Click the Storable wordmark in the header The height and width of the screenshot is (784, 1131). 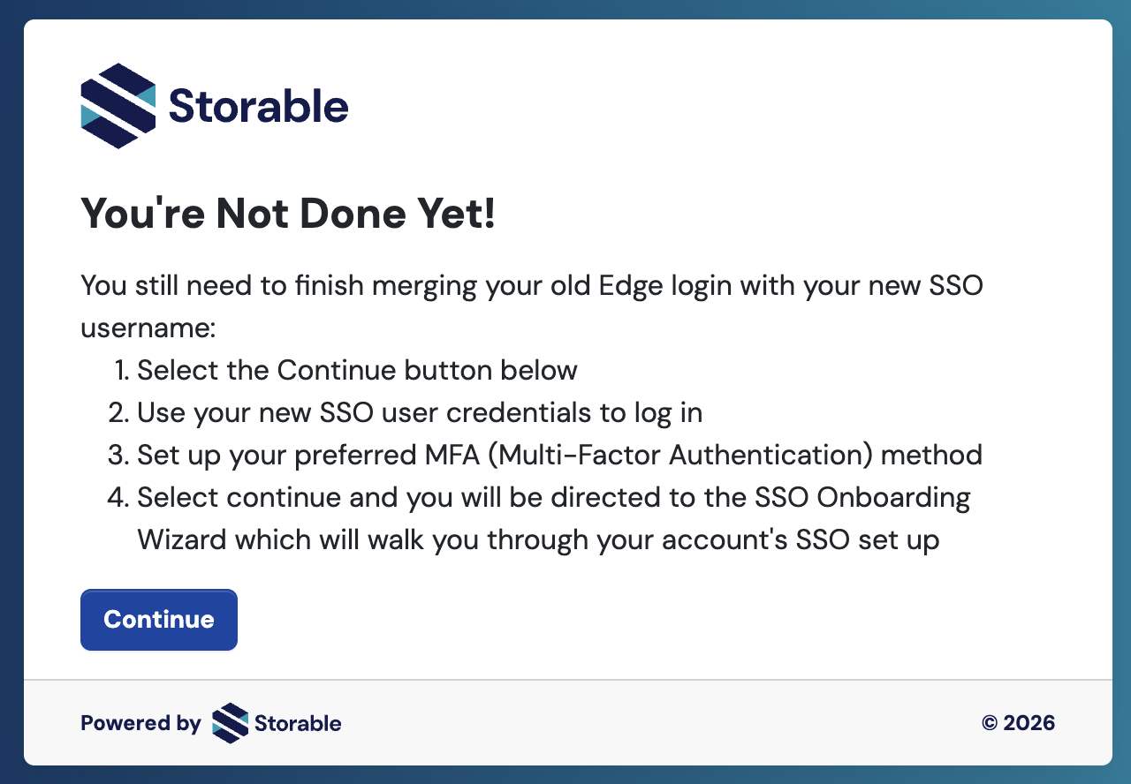point(258,107)
